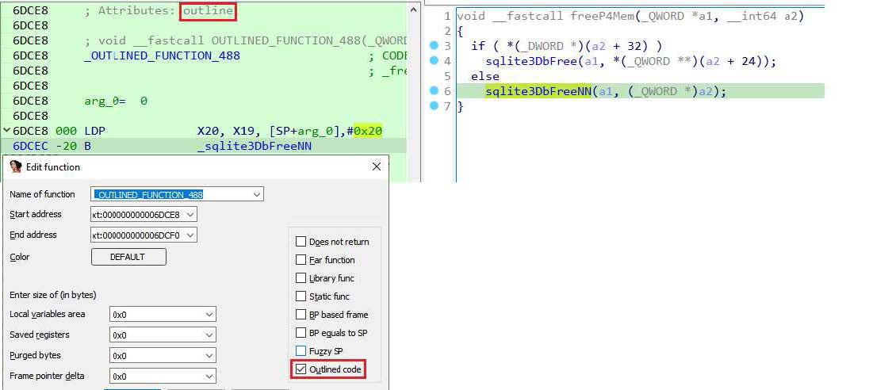This screenshot has height=390, width=896.
Task: Toggle BP based frame checkbox
Action: (301, 315)
